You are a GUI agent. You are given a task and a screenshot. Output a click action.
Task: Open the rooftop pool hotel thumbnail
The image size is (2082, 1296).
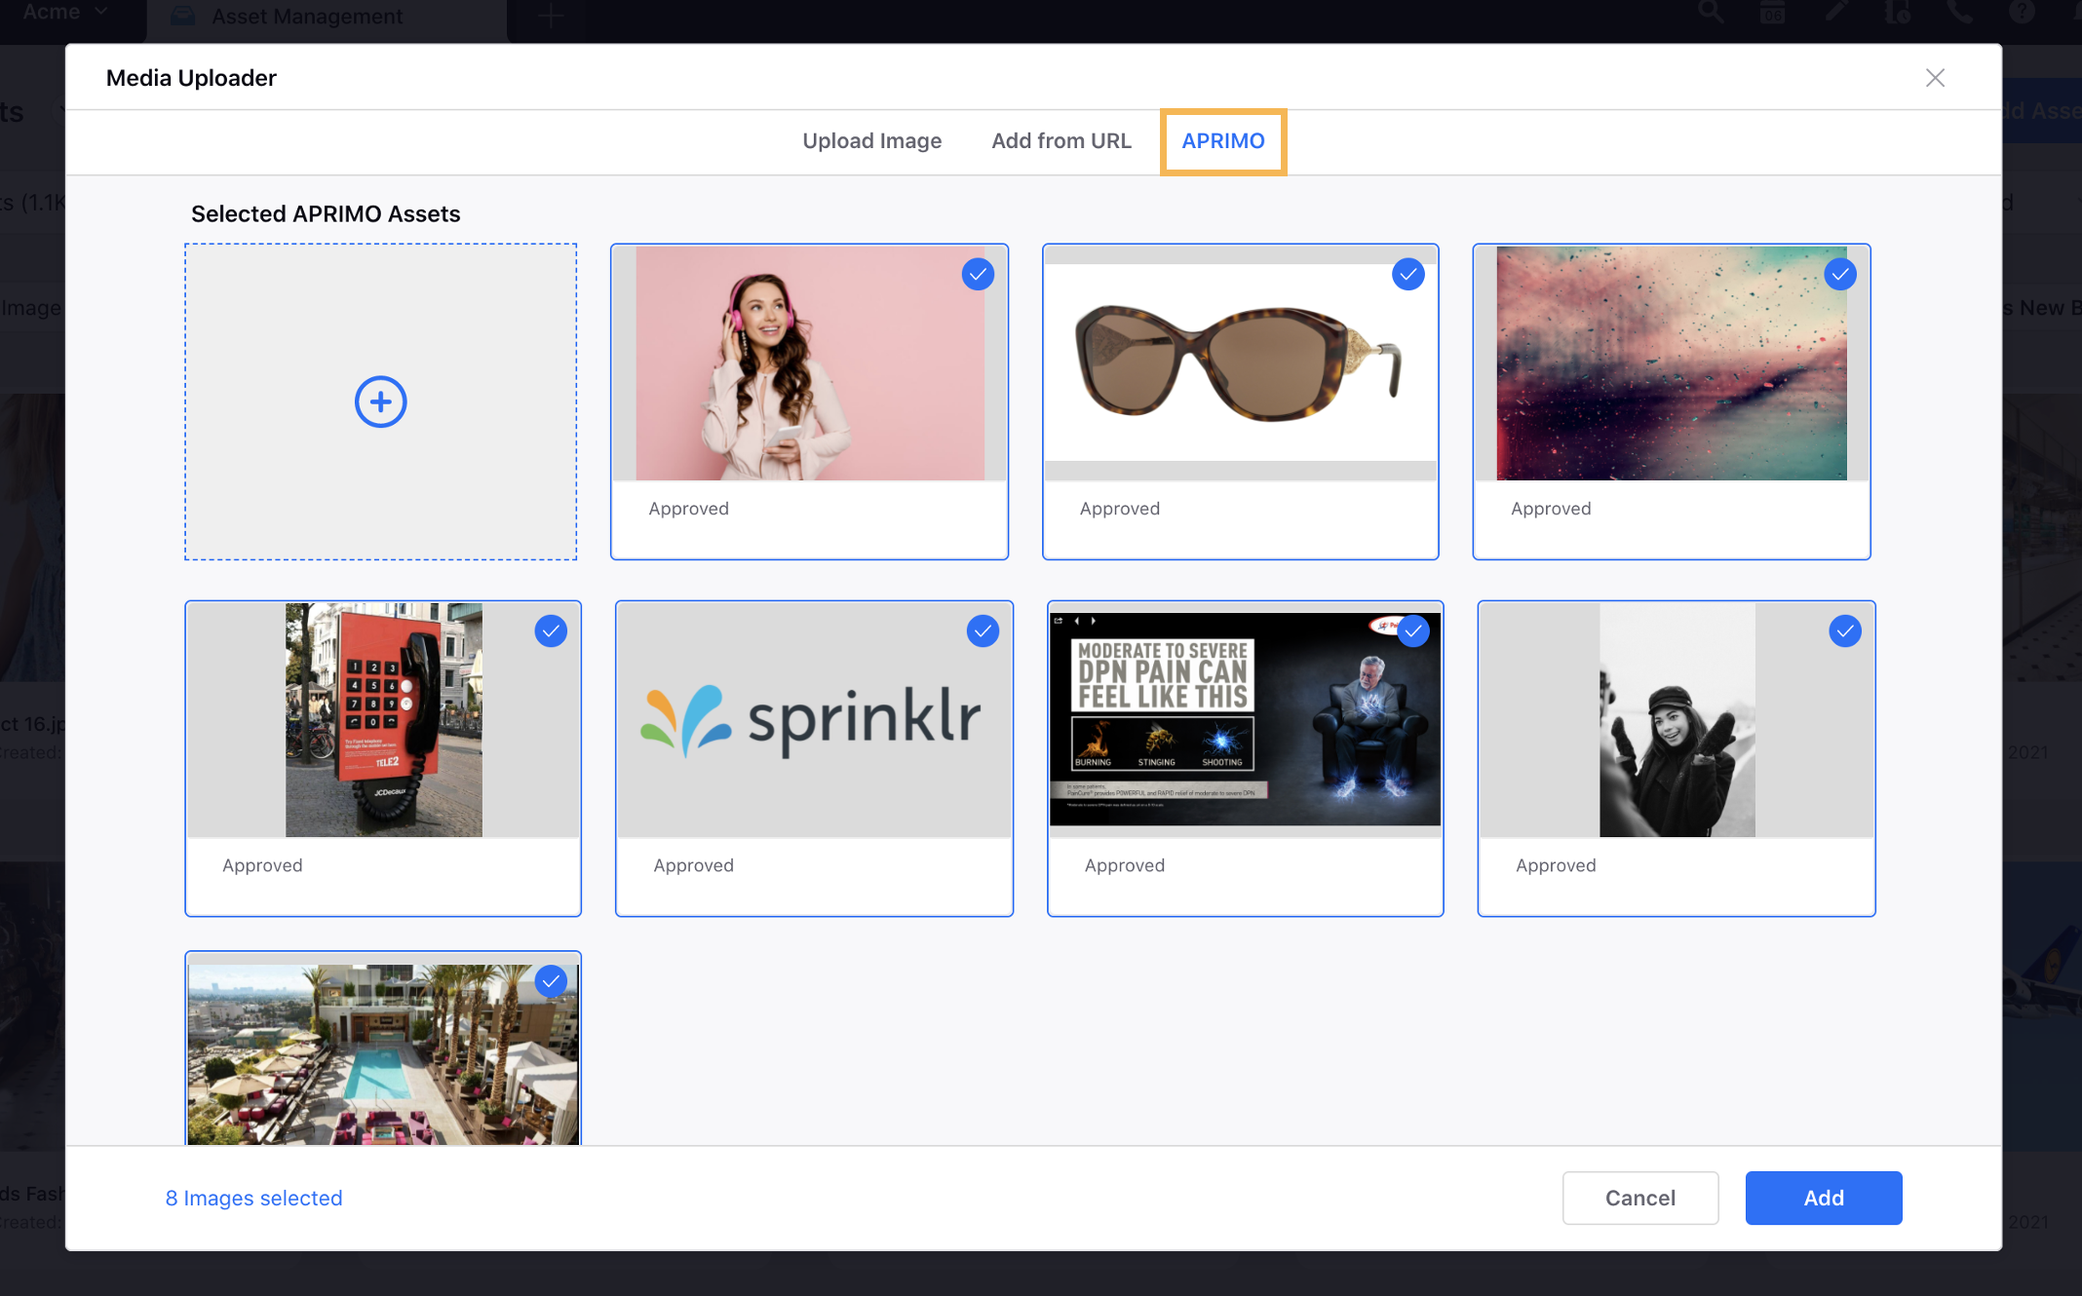pyautogui.click(x=383, y=1054)
